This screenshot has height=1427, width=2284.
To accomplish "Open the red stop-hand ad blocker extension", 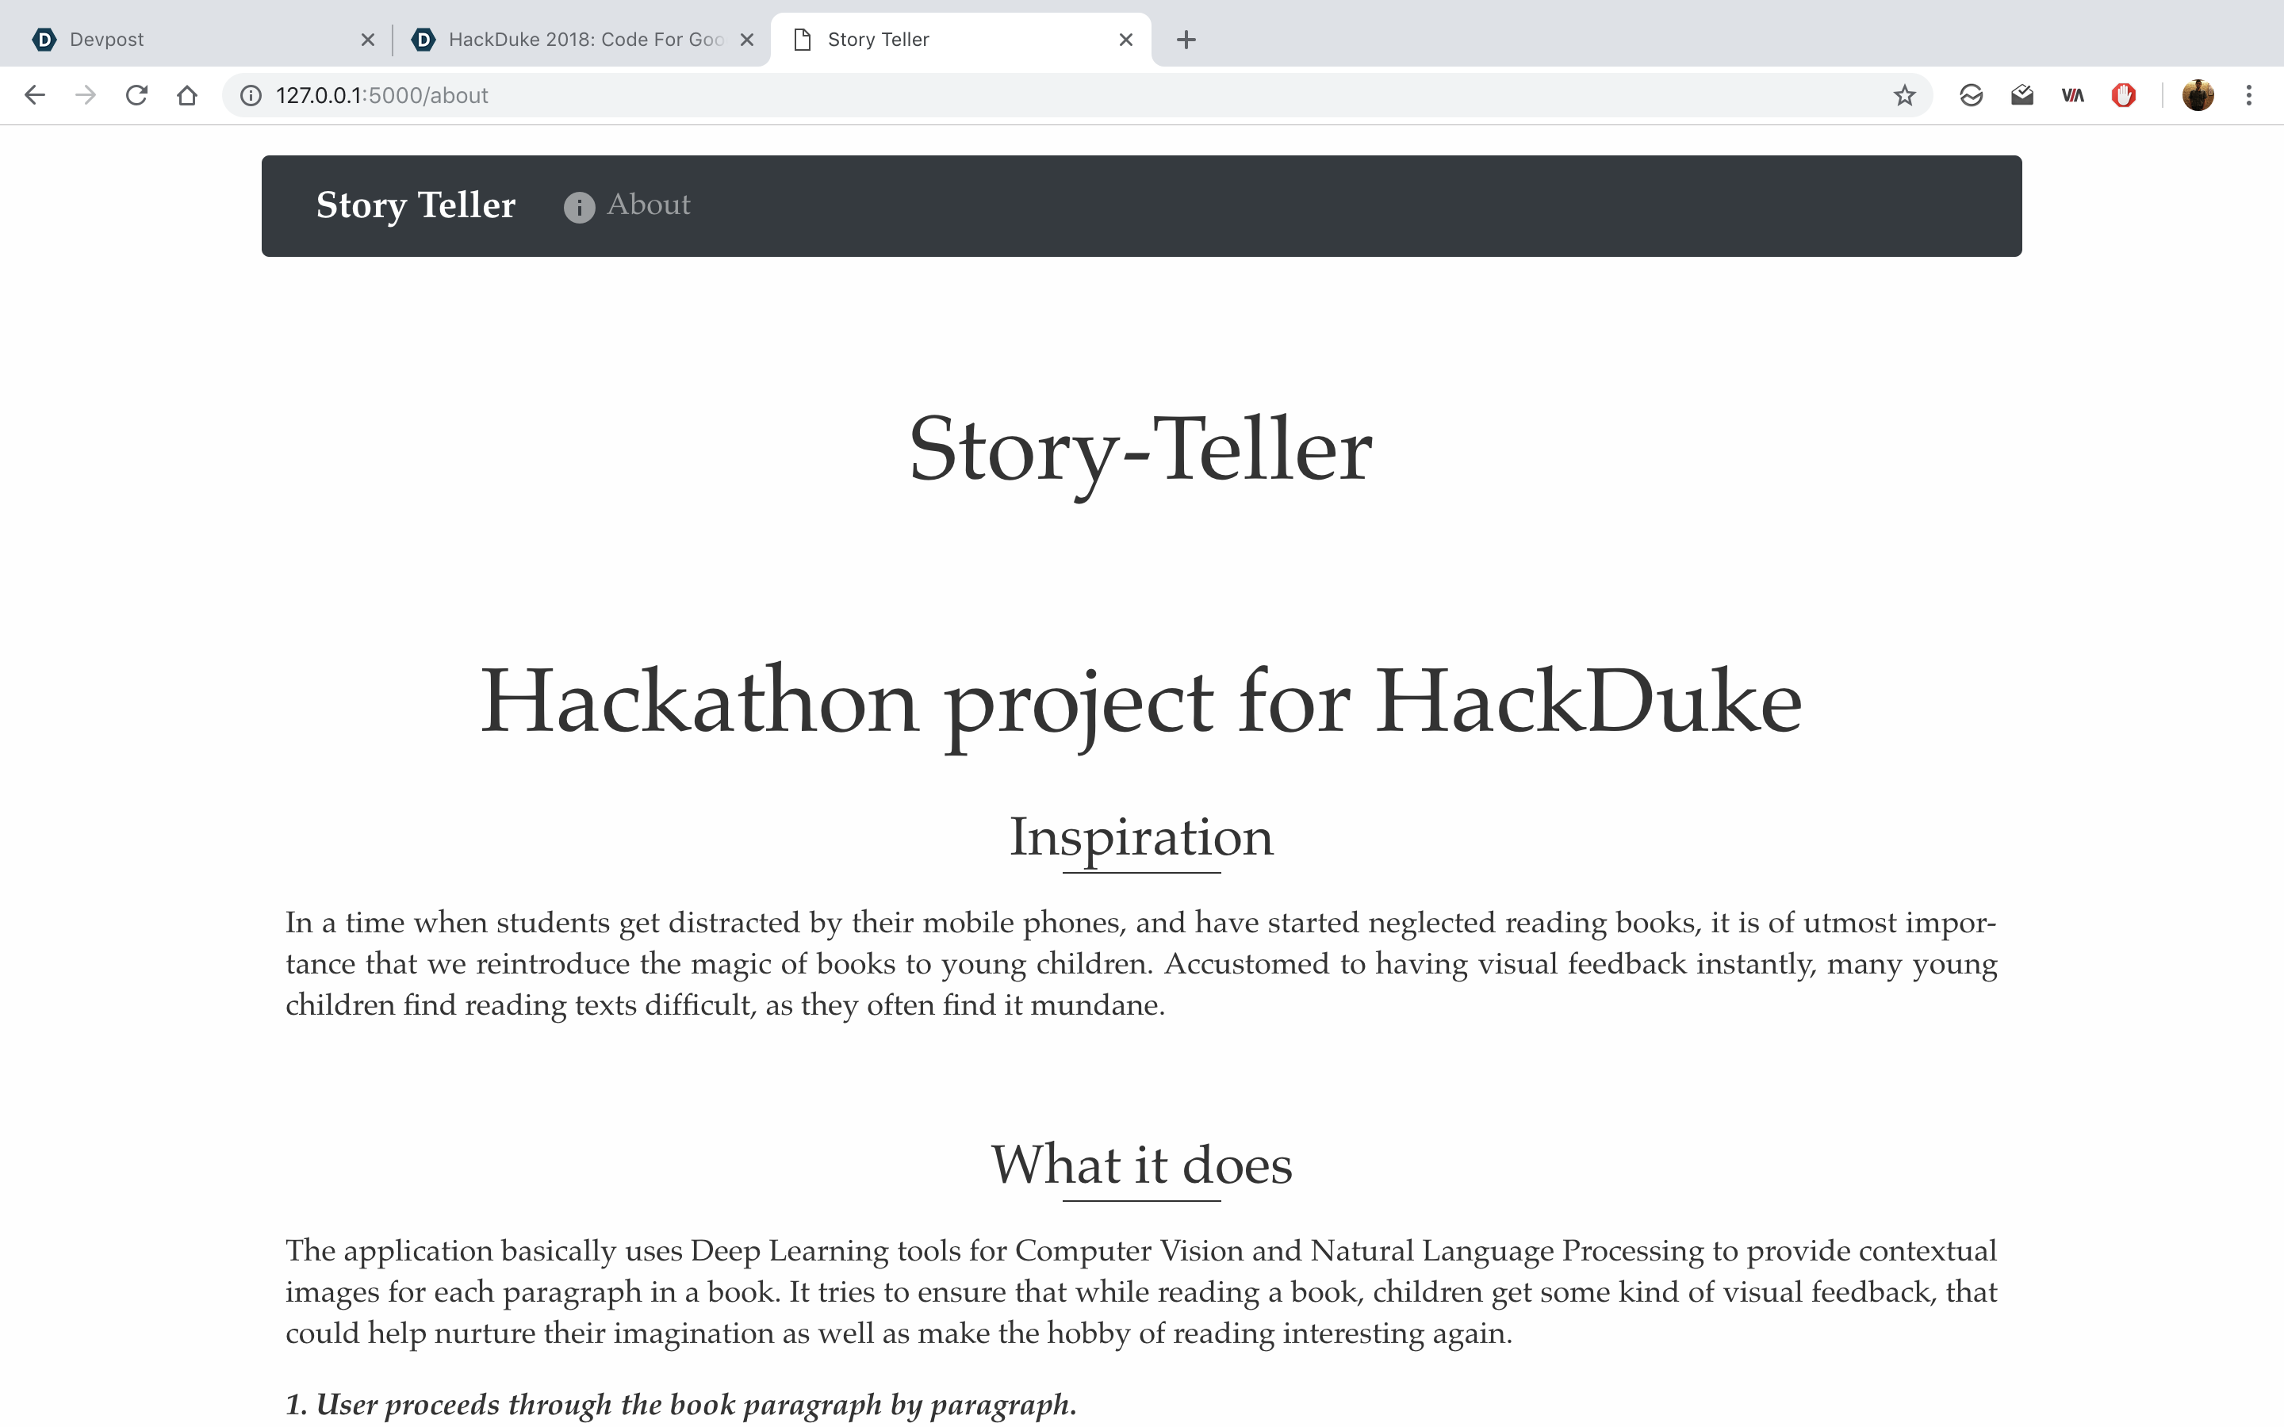I will (2124, 95).
